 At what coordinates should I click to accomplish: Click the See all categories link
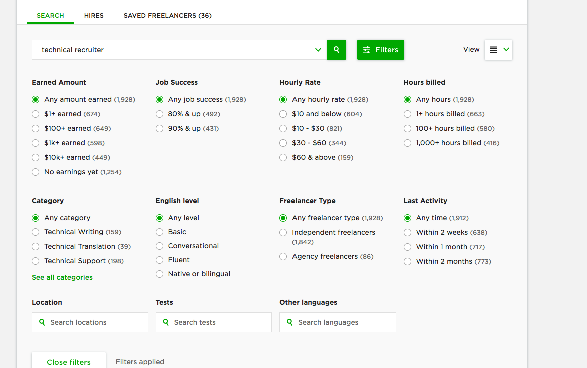coord(62,277)
